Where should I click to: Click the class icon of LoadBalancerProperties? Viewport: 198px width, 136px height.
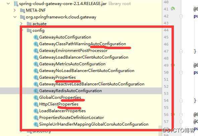pos(36,111)
